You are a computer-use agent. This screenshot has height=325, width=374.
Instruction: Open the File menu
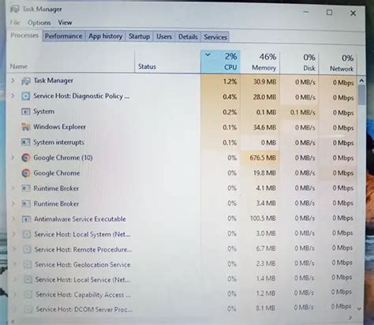15,23
